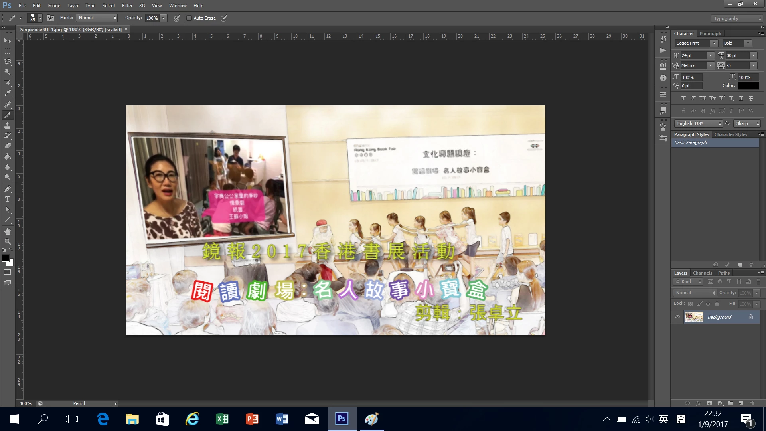Select the Crop tool
The image size is (766, 431).
(8, 83)
